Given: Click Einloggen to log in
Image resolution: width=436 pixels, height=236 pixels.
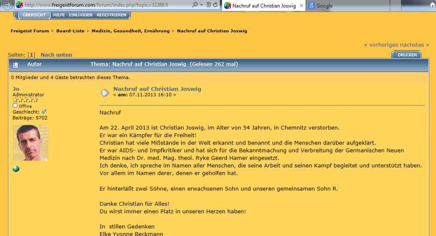Looking at the screenshot, I should 81,15.
